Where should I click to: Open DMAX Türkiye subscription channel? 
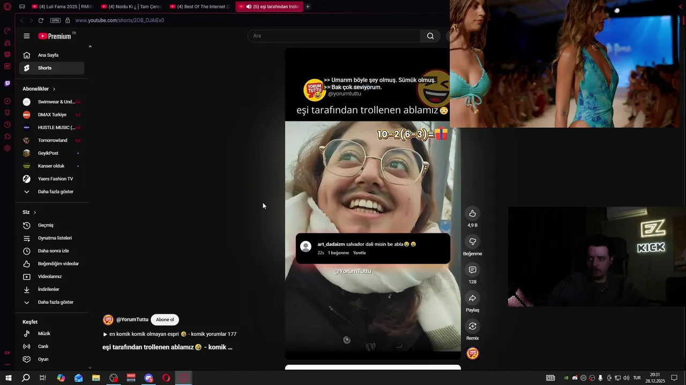(51, 114)
